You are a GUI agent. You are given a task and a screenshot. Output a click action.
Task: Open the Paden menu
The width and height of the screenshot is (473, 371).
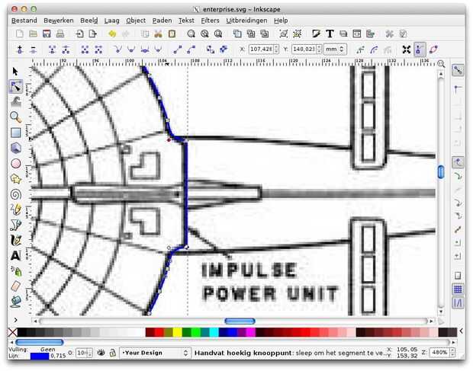[x=162, y=21]
